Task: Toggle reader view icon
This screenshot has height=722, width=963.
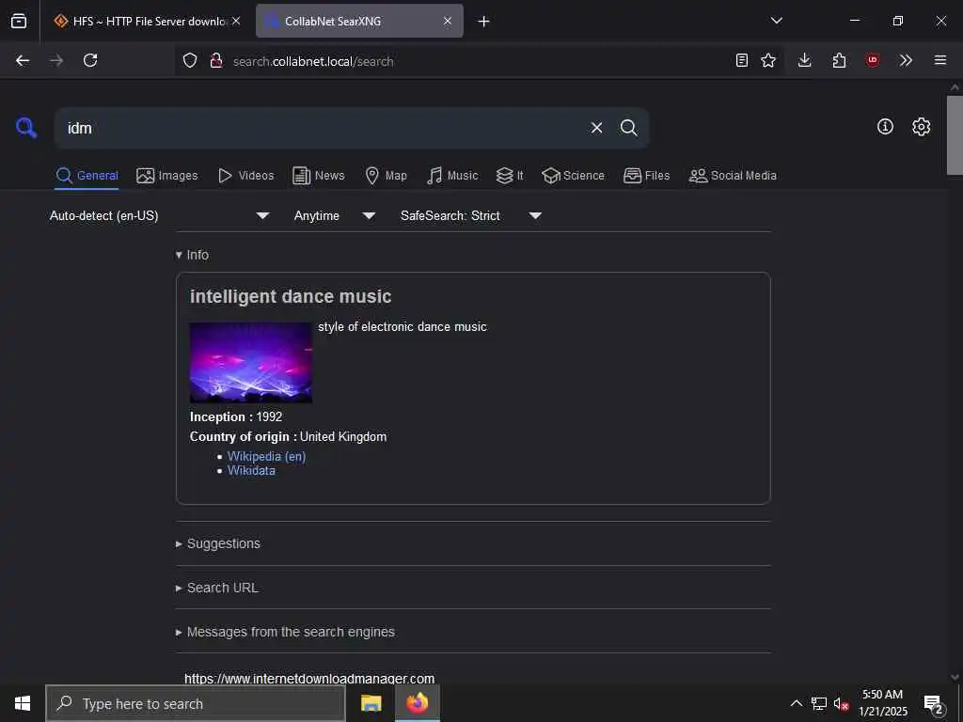Action: tap(742, 60)
